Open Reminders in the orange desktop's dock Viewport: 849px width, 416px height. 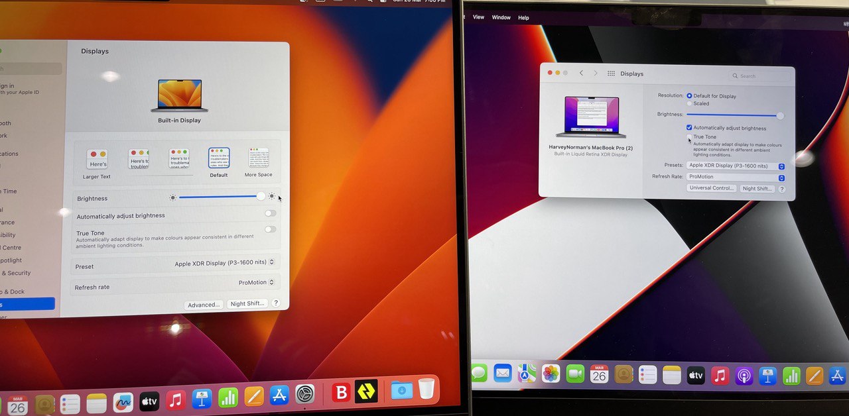[x=70, y=403]
